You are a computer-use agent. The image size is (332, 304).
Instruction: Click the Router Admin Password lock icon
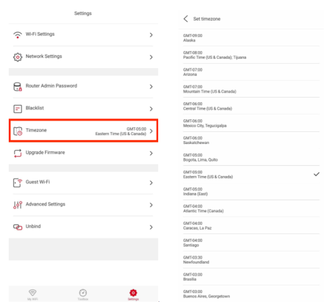pyautogui.click(x=18, y=86)
